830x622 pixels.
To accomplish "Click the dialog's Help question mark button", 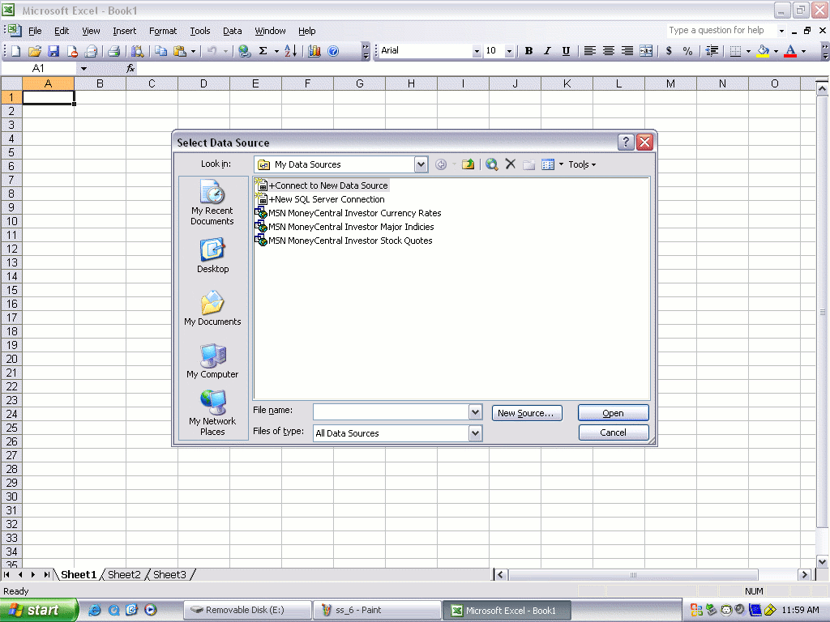I will coord(626,143).
